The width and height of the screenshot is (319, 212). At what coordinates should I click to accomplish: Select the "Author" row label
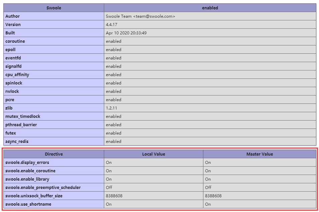(12, 16)
